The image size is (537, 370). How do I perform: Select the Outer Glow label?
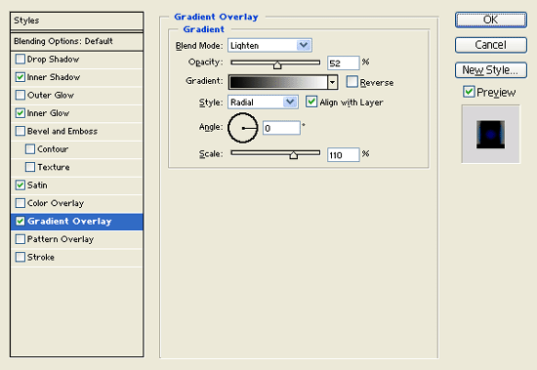(x=51, y=95)
